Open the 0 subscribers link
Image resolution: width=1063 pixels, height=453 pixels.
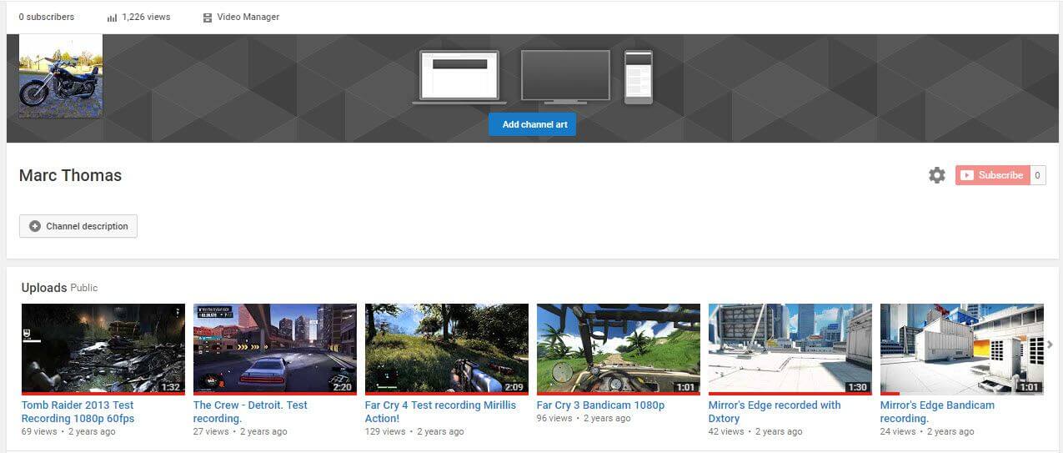47,17
